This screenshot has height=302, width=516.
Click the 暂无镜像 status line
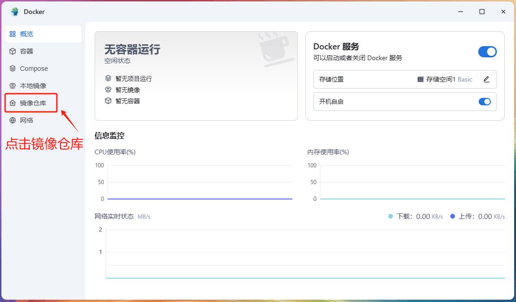point(128,90)
